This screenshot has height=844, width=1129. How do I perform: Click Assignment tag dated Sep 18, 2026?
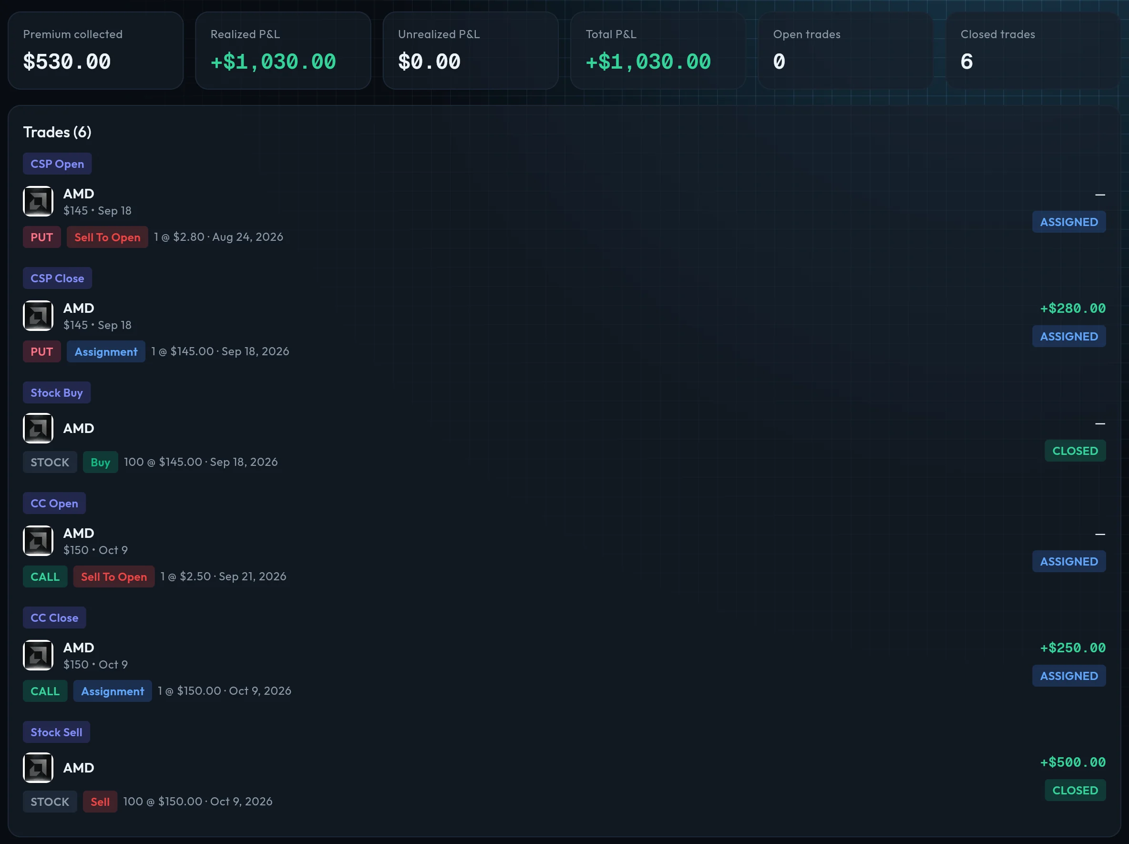tap(106, 352)
